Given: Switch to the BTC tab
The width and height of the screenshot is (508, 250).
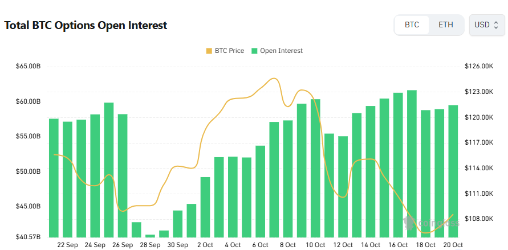Looking at the screenshot, I should pyautogui.click(x=412, y=25).
